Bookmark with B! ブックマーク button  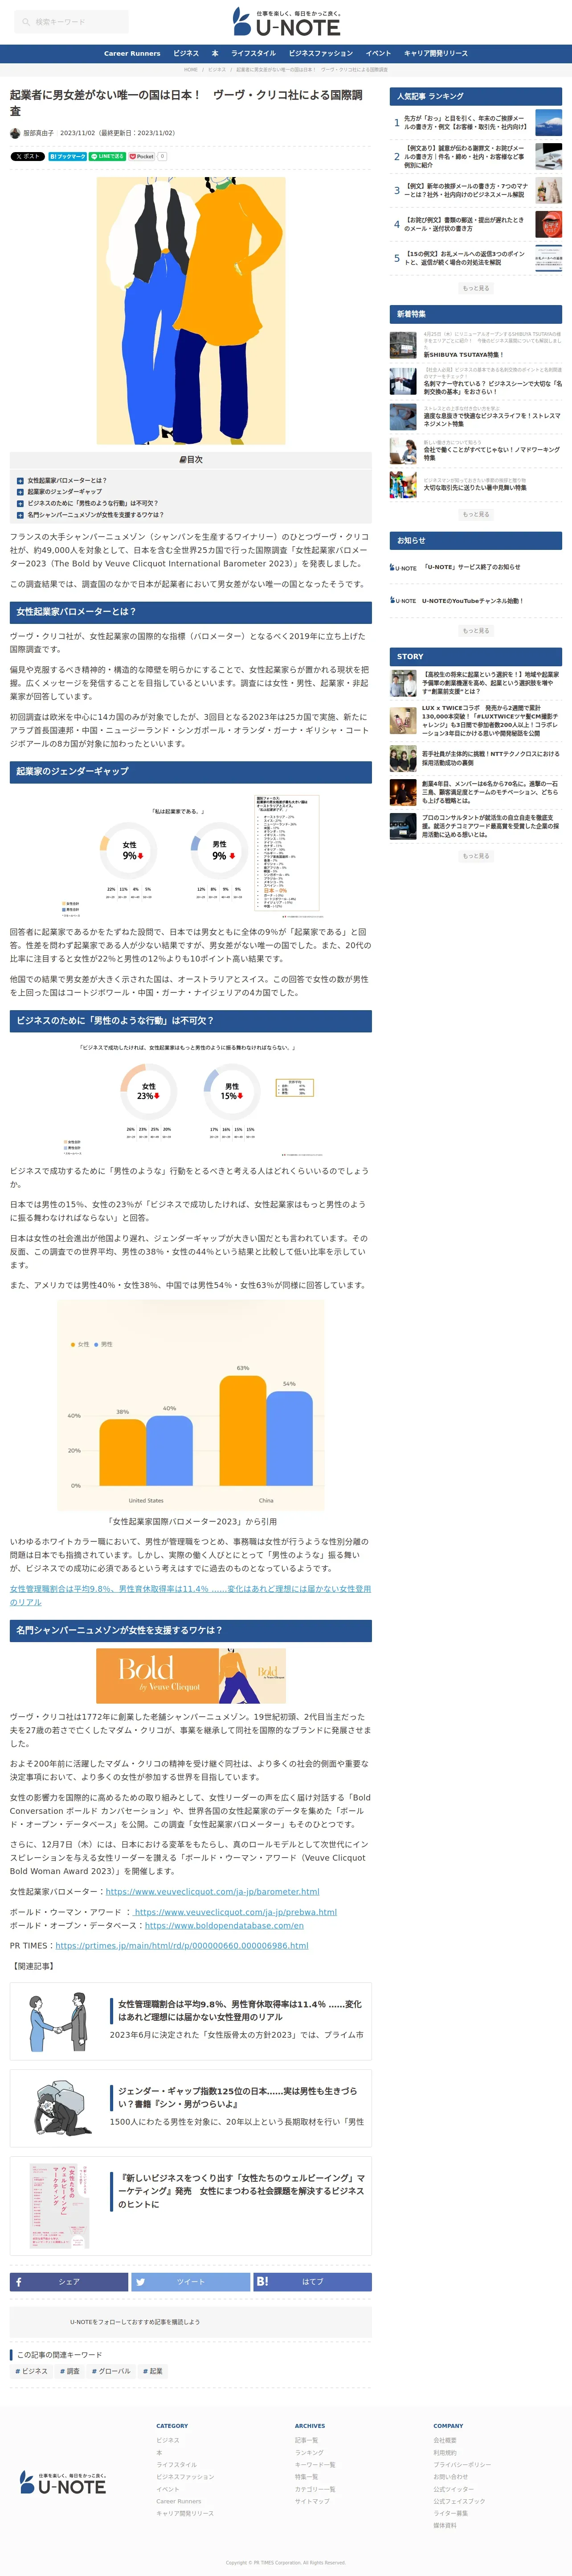coord(68,157)
